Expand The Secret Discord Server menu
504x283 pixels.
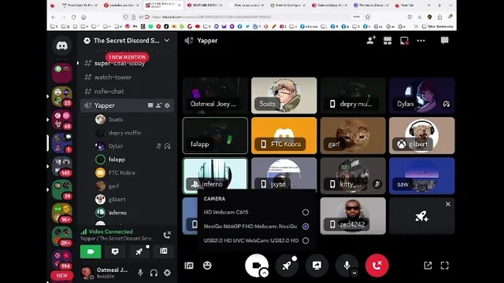point(127,40)
